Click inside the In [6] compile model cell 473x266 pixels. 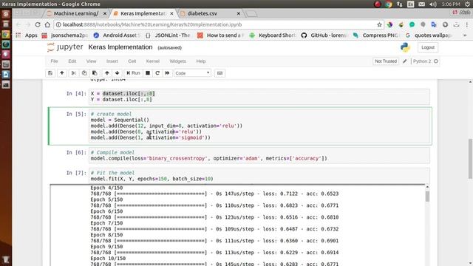[x=259, y=155]
